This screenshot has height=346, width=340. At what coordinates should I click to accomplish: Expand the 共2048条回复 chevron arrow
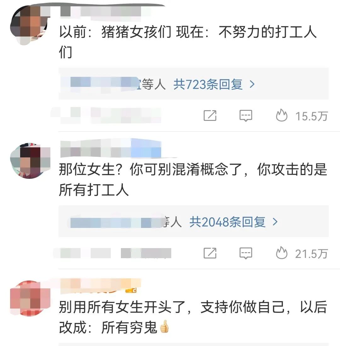275,222
